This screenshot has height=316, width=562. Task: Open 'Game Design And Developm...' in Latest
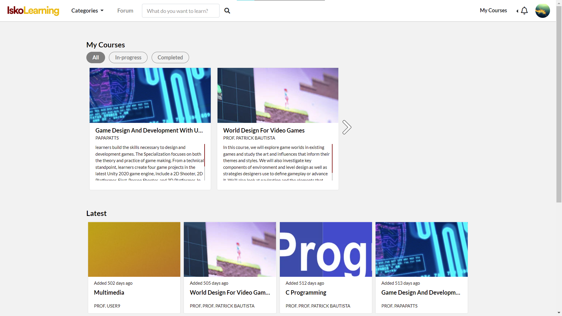point(421,293)
